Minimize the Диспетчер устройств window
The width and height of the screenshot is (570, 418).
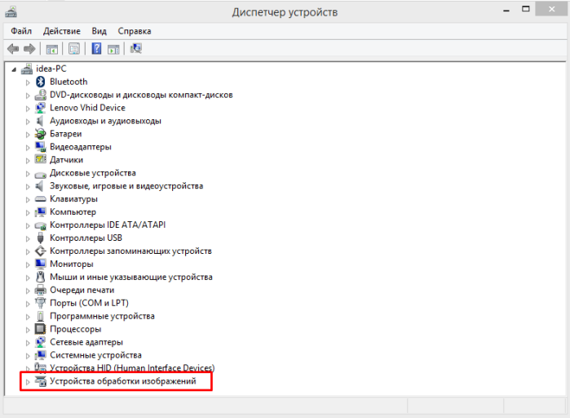click(506, 10)
